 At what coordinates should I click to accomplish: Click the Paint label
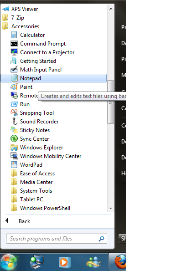26,87
